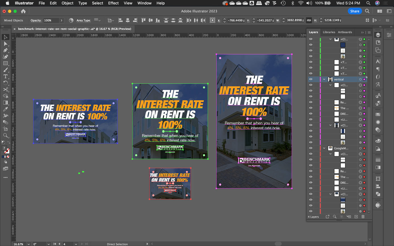Toggle visibility of the GoogleM... layer
Image resolution: width=394 pixels, height=246 pixels.
point(311,148)
